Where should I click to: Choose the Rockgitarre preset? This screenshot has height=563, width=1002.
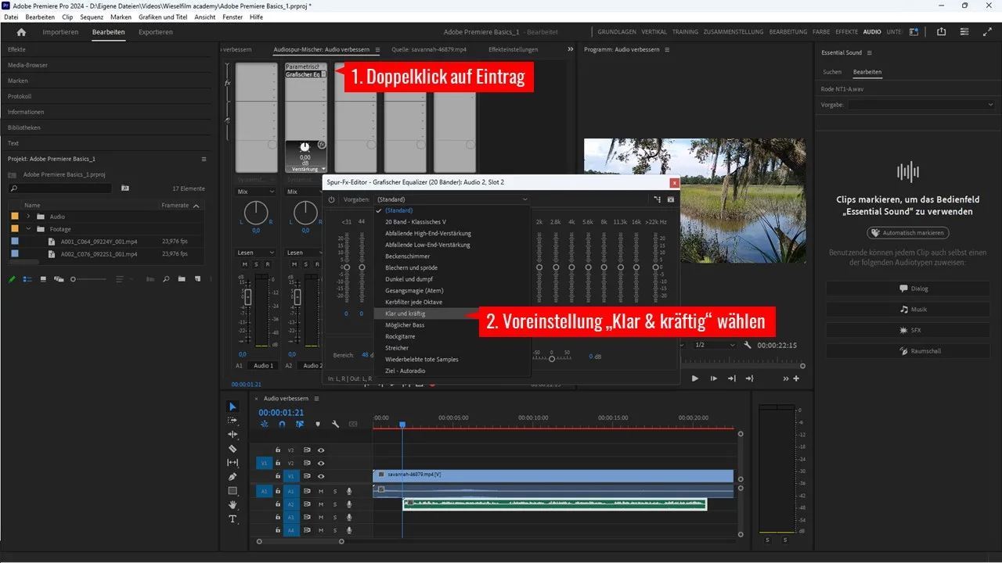pos(452,336)
